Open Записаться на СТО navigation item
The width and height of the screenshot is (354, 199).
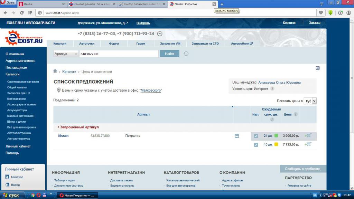[205, 44]
